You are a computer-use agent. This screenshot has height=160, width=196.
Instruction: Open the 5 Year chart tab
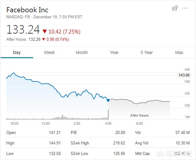tap(147, 53)
